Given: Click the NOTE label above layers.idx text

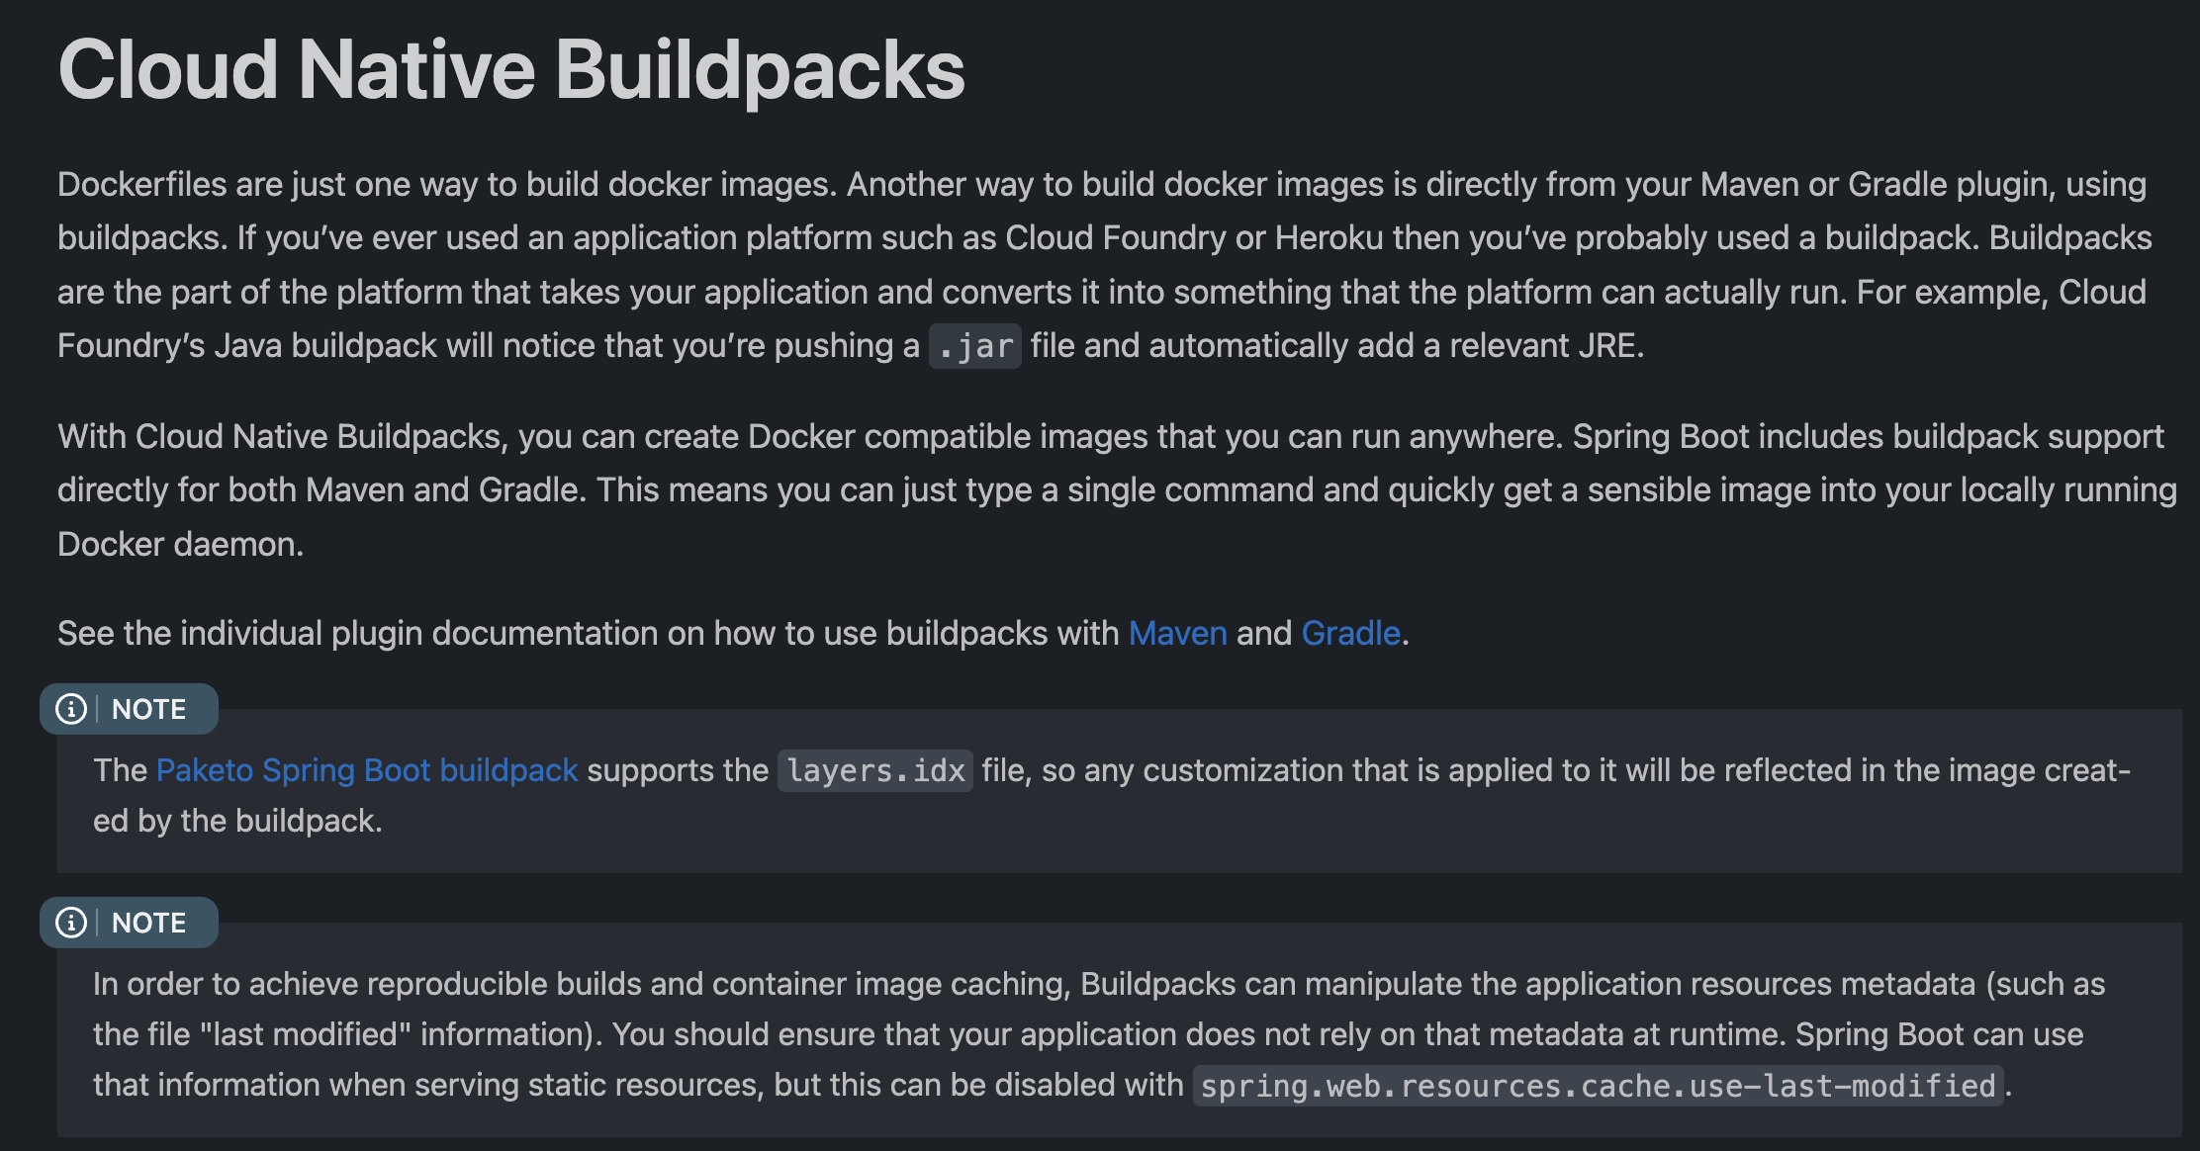Looking at the screenshot, I should (x=148, y=709).
